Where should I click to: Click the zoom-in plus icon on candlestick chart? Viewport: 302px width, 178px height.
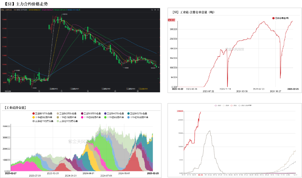pyautogui.click(x=155, y=10)
